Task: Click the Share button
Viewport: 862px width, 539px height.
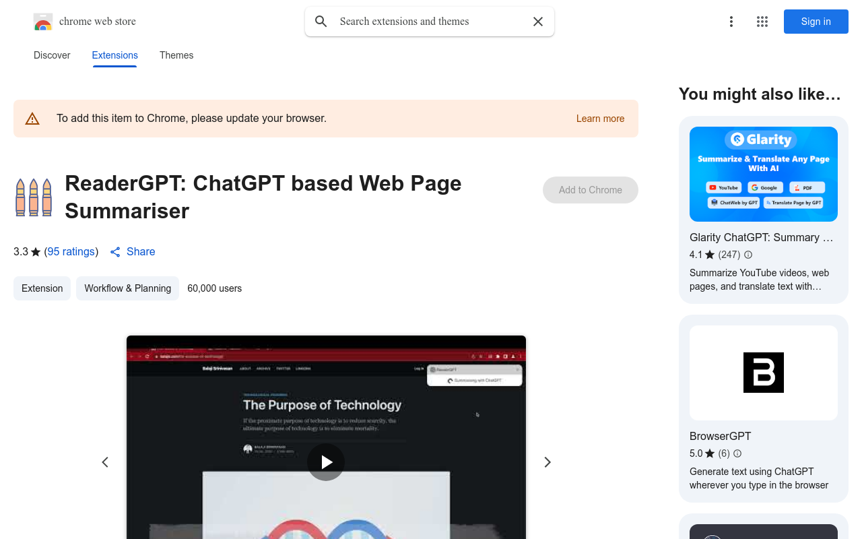Action: 133,251
